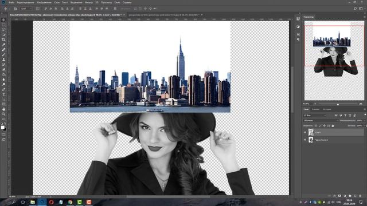
Task: Open the Файл menu
Action: pyautogui.click(x=11, y=2)
